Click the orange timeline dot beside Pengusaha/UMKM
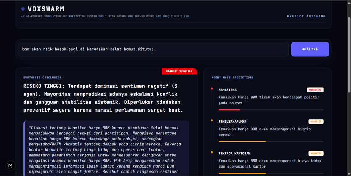Screen dimensions: 351x176 (212, 120)
